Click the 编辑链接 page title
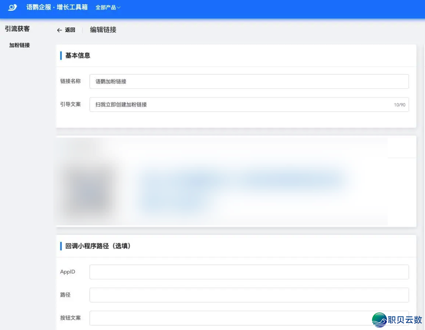The image size is (425, 330). (103, 30)
